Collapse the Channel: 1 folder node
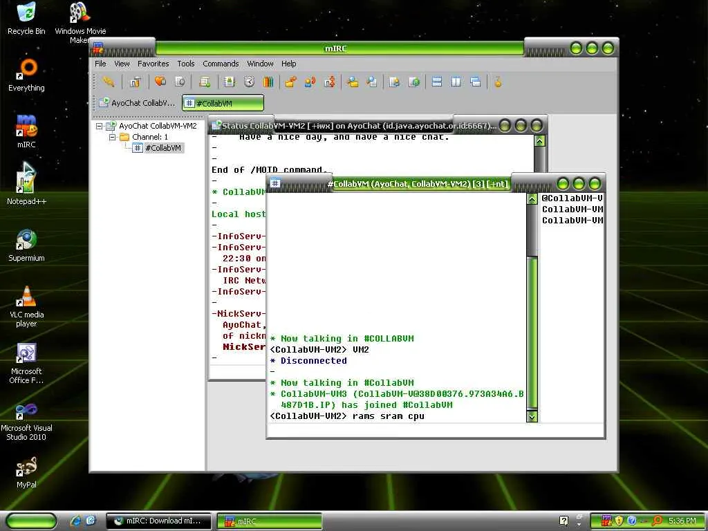This screenshot has width=708, height=531. coord(112,137)
